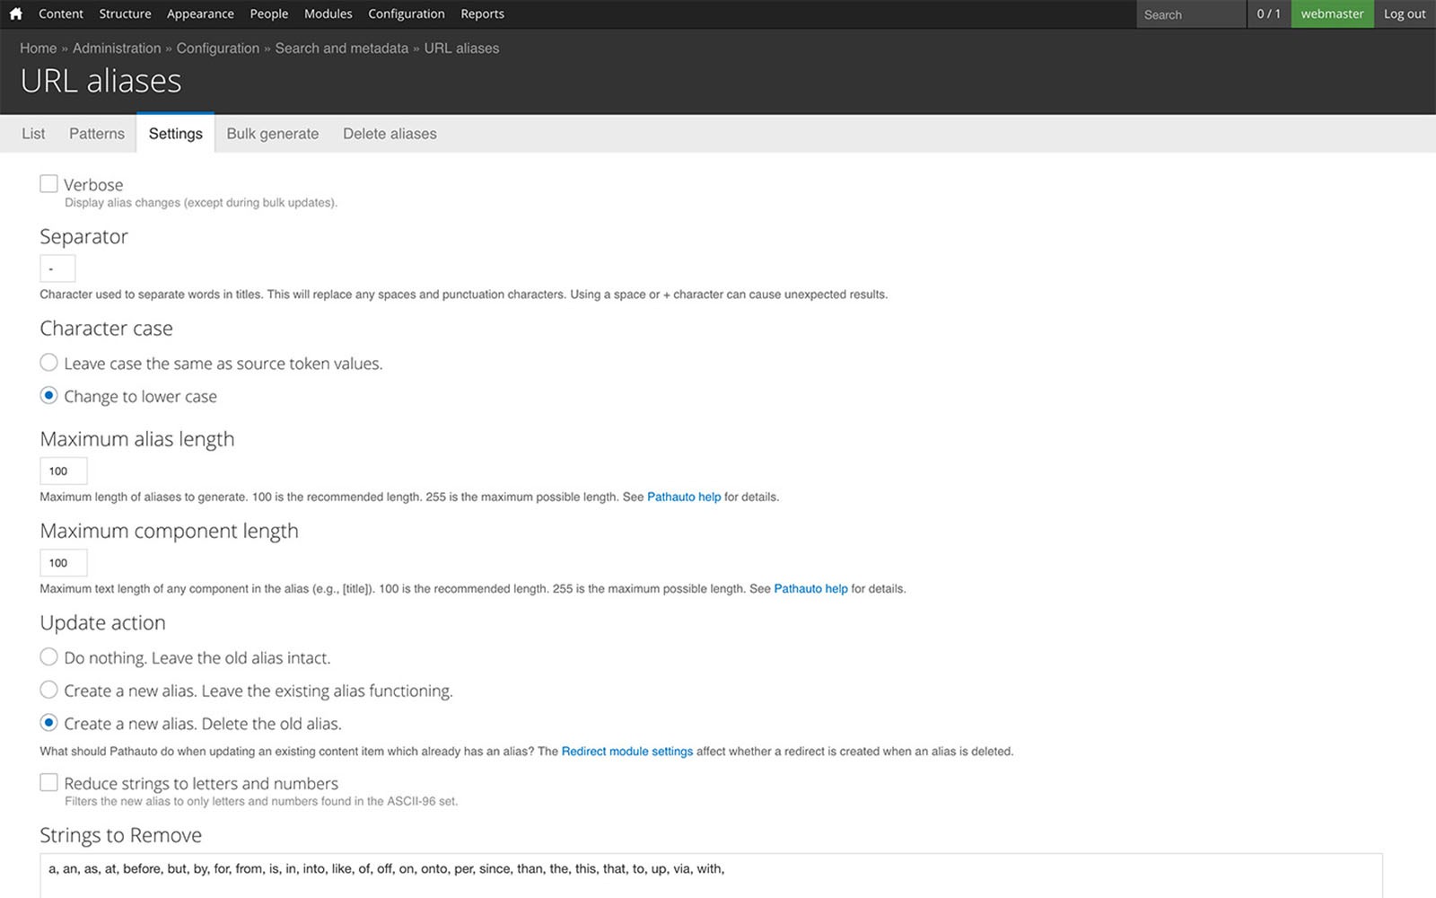
Task: Go to Search and metadata breadcrumb
Action: pos(341,48)
